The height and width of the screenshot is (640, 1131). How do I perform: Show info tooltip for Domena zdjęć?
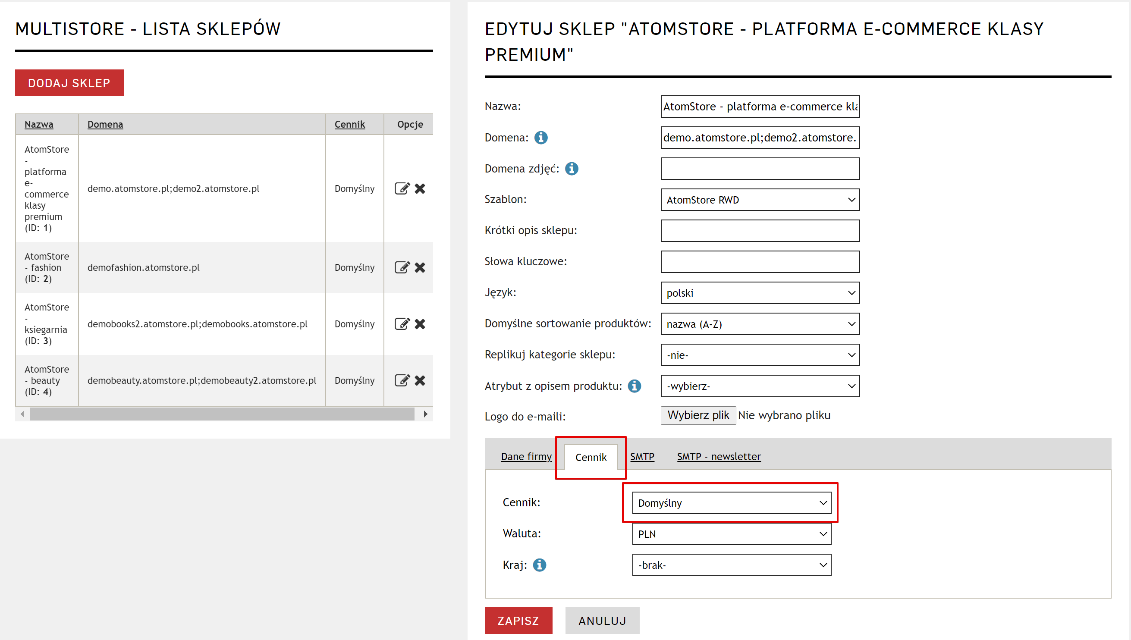pos(571,169)
